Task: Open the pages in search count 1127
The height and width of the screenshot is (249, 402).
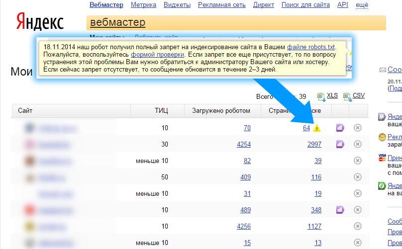Action: point(314,226)
